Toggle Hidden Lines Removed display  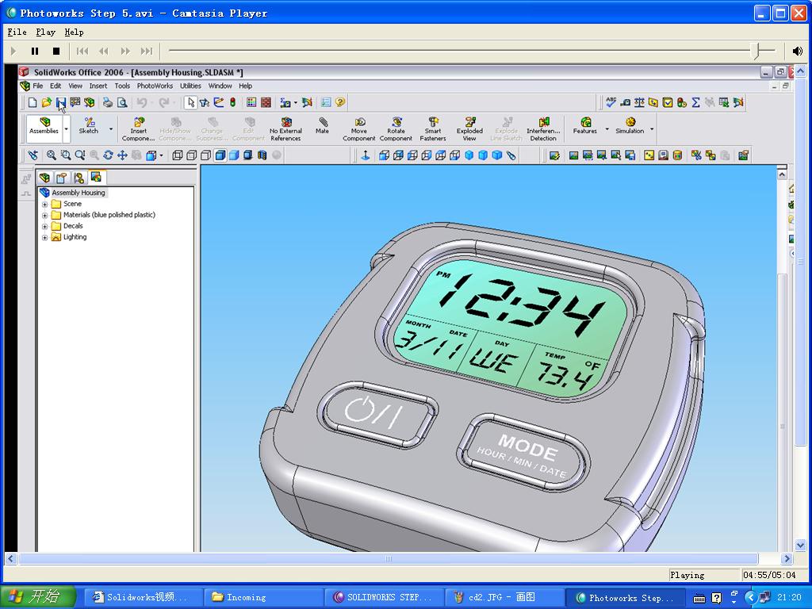205,155
